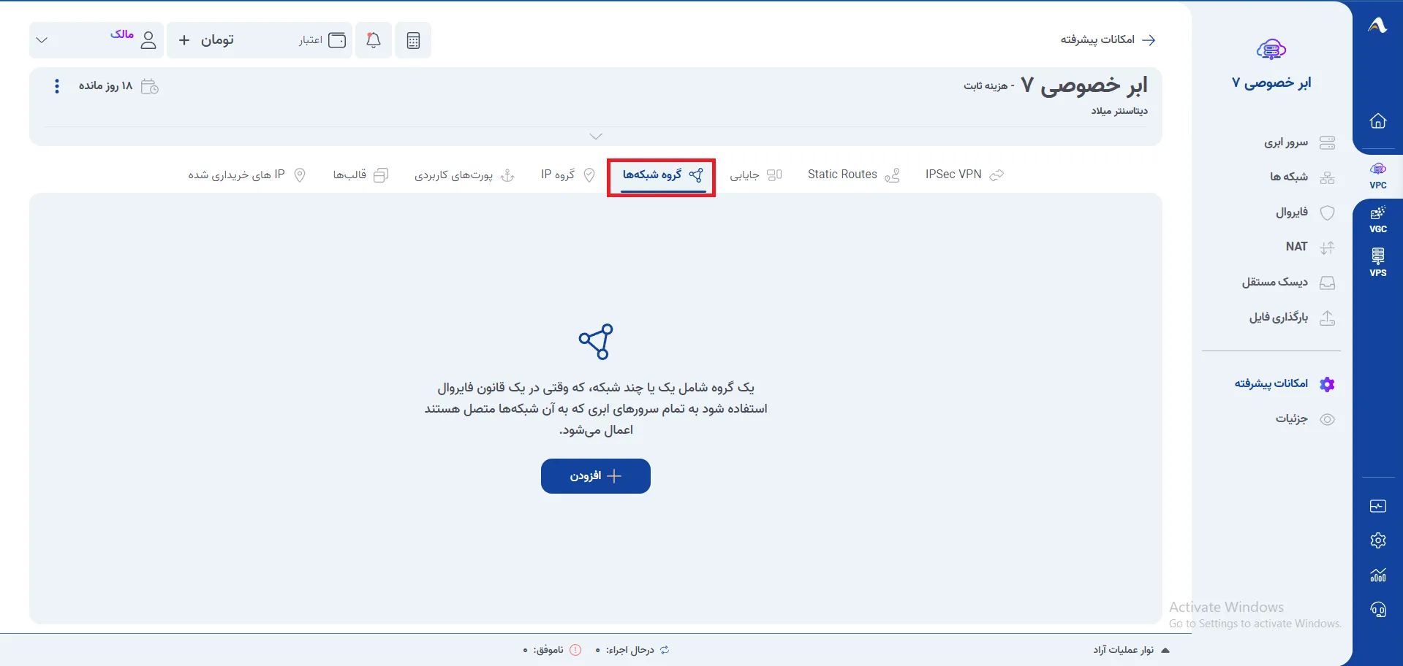Click درحال اجراء status indicator
The image size is (1403, 666).
tap(632, 650)
